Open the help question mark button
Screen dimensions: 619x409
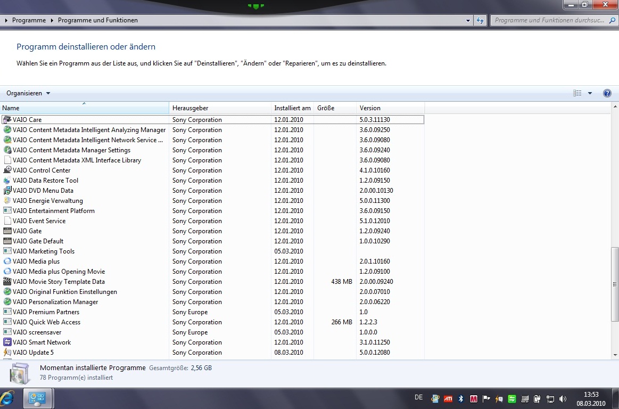[x=607, y=93]
